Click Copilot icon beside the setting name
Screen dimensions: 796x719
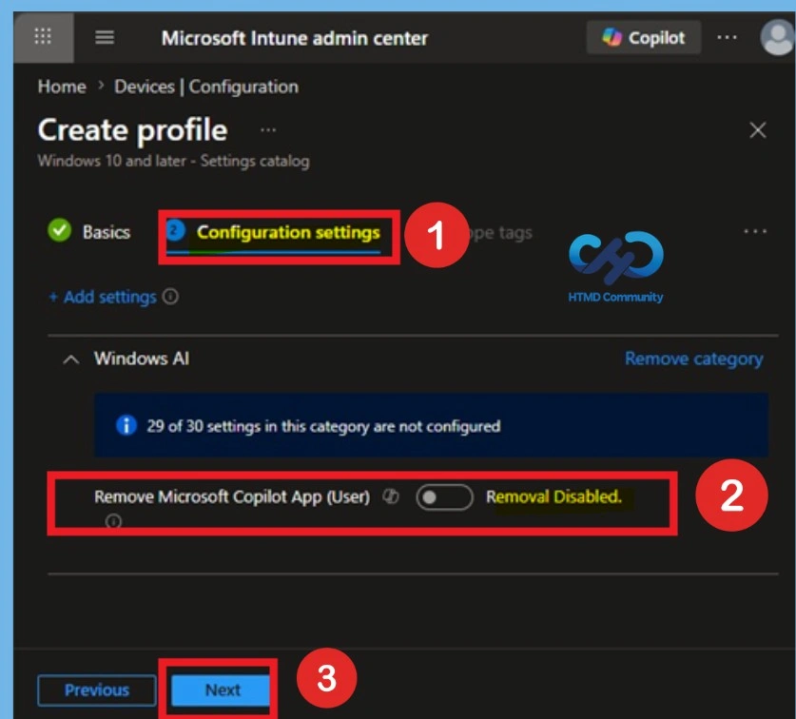391,496
